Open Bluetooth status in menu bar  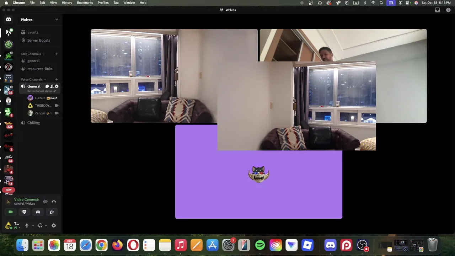point(365,2)
